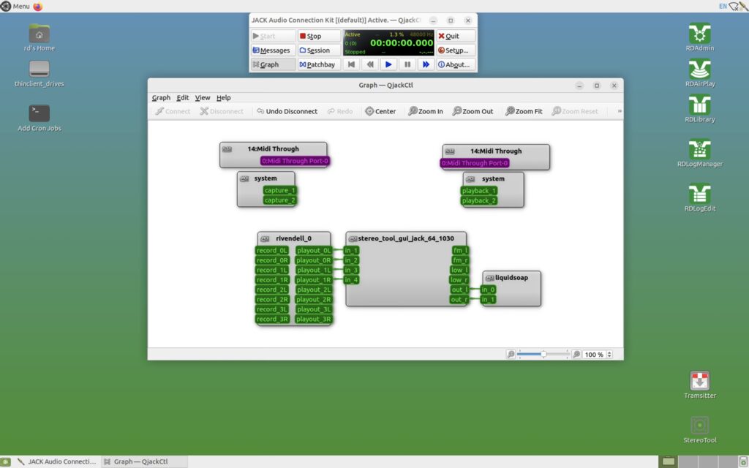
Task: Click the zoom percentage spinner arrows
Action: tap(609, 355)
